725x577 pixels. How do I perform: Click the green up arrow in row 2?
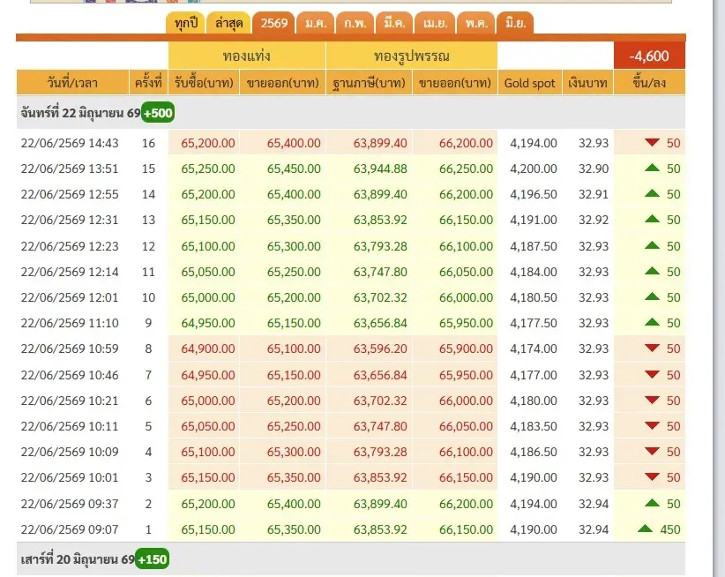coord(652,503)
